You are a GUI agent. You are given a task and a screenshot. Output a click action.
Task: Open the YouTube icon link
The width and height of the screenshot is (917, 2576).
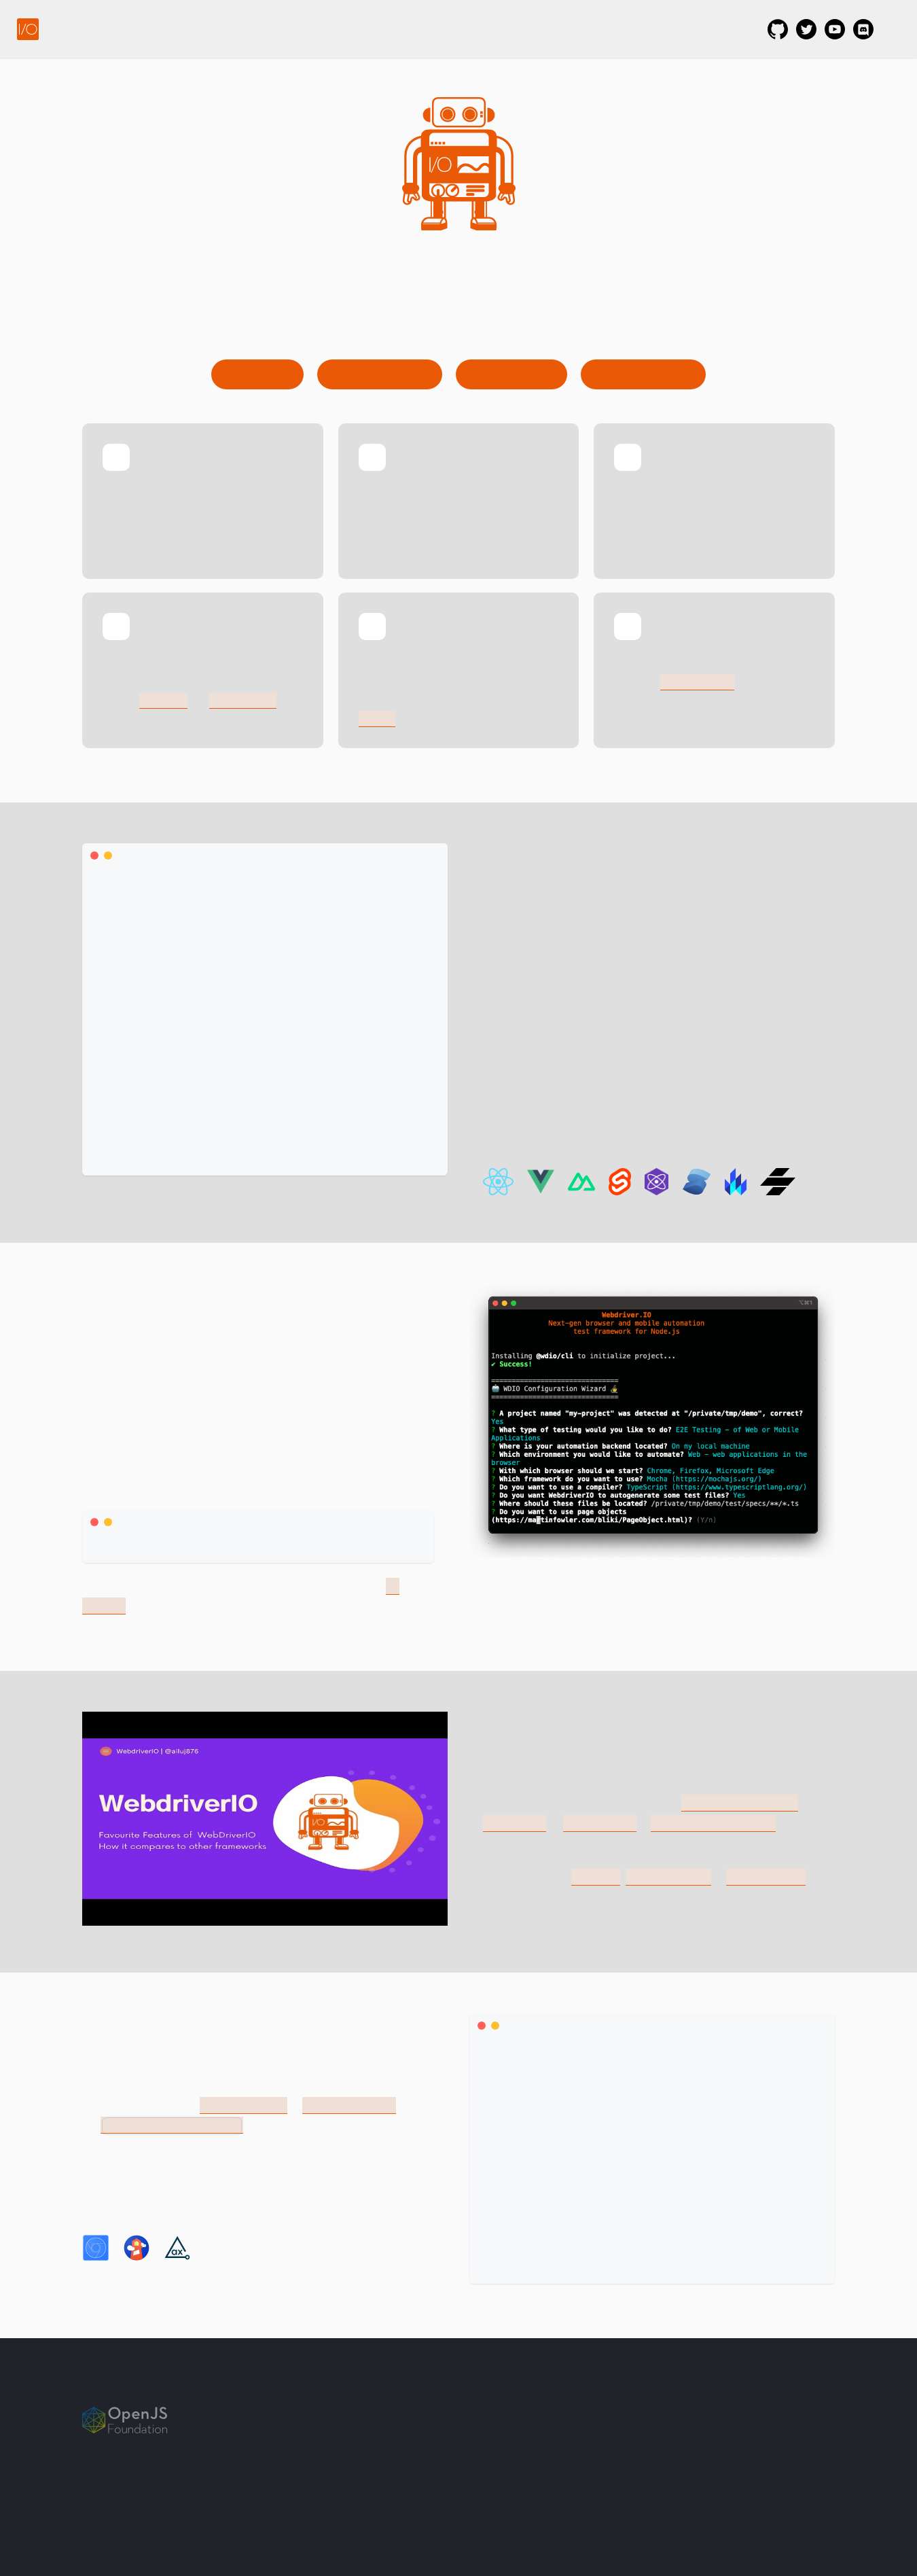[835, 29]
